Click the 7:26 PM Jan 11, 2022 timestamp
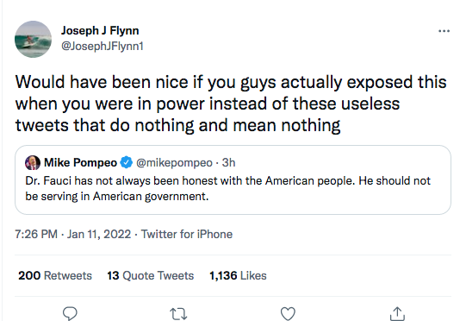460x321 pixels. click(73, 235)
